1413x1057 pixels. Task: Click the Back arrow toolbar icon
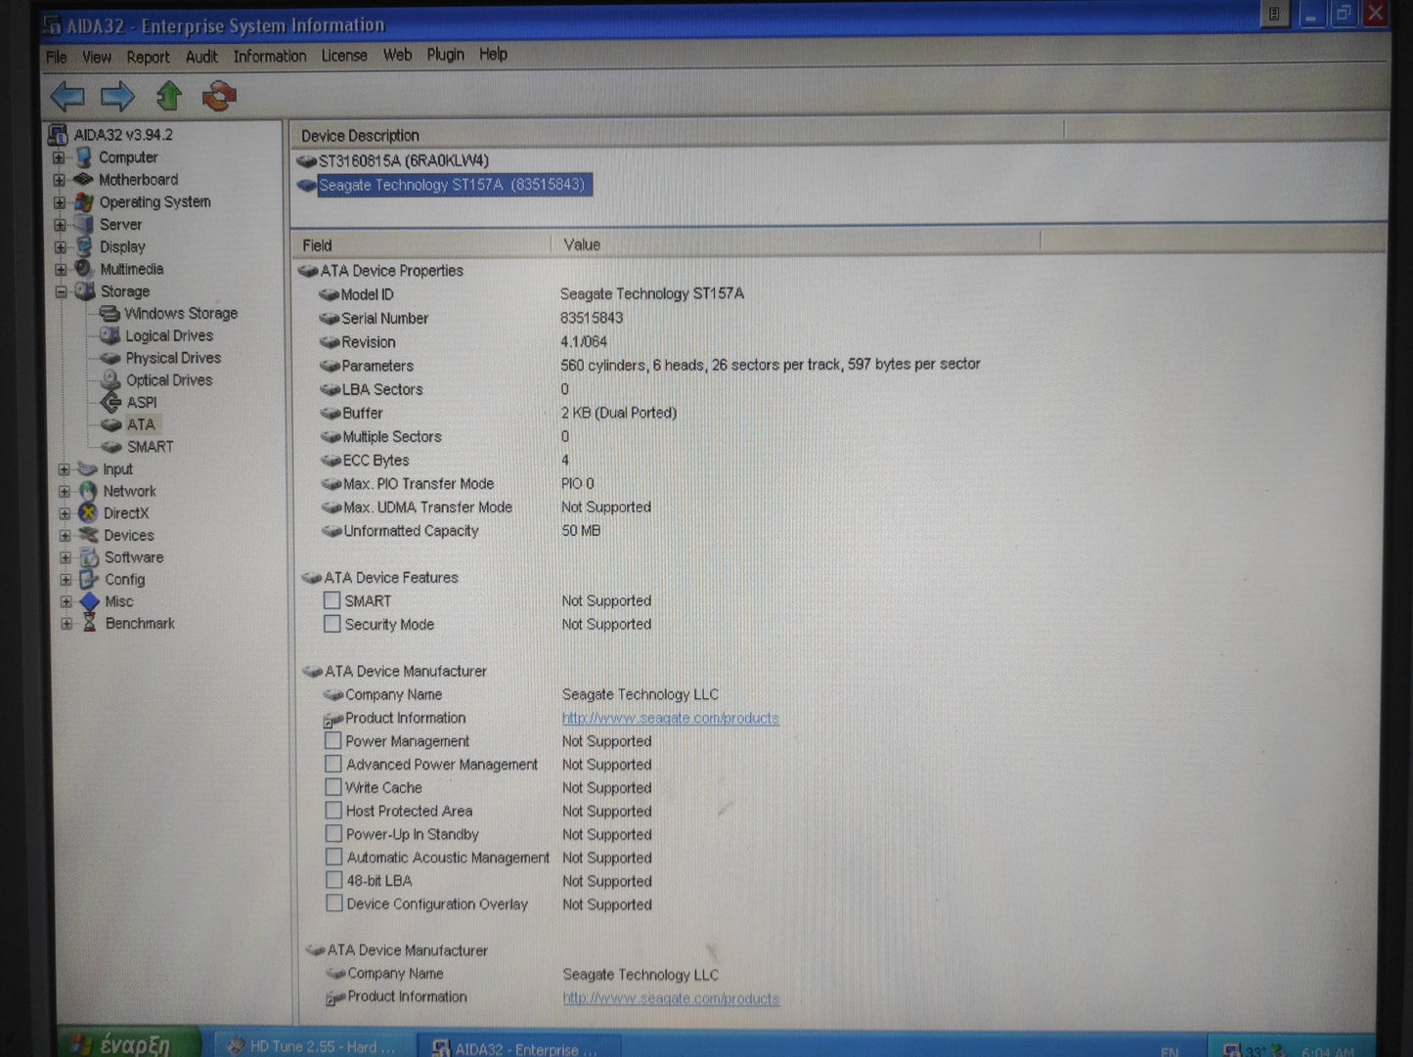pyautogui.click(x=67, y=96)
